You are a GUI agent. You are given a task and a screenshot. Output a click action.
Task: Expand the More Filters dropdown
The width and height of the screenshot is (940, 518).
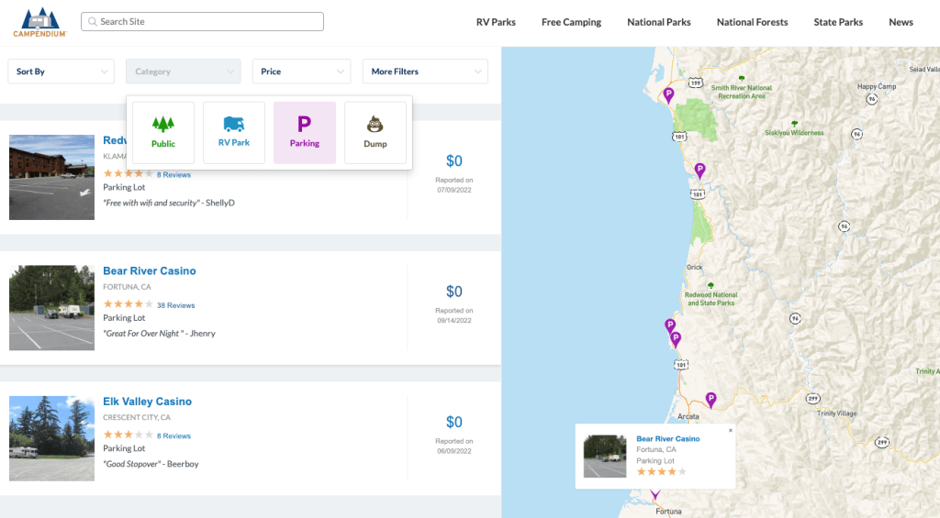pyautogui.click(x=425, y=72)
